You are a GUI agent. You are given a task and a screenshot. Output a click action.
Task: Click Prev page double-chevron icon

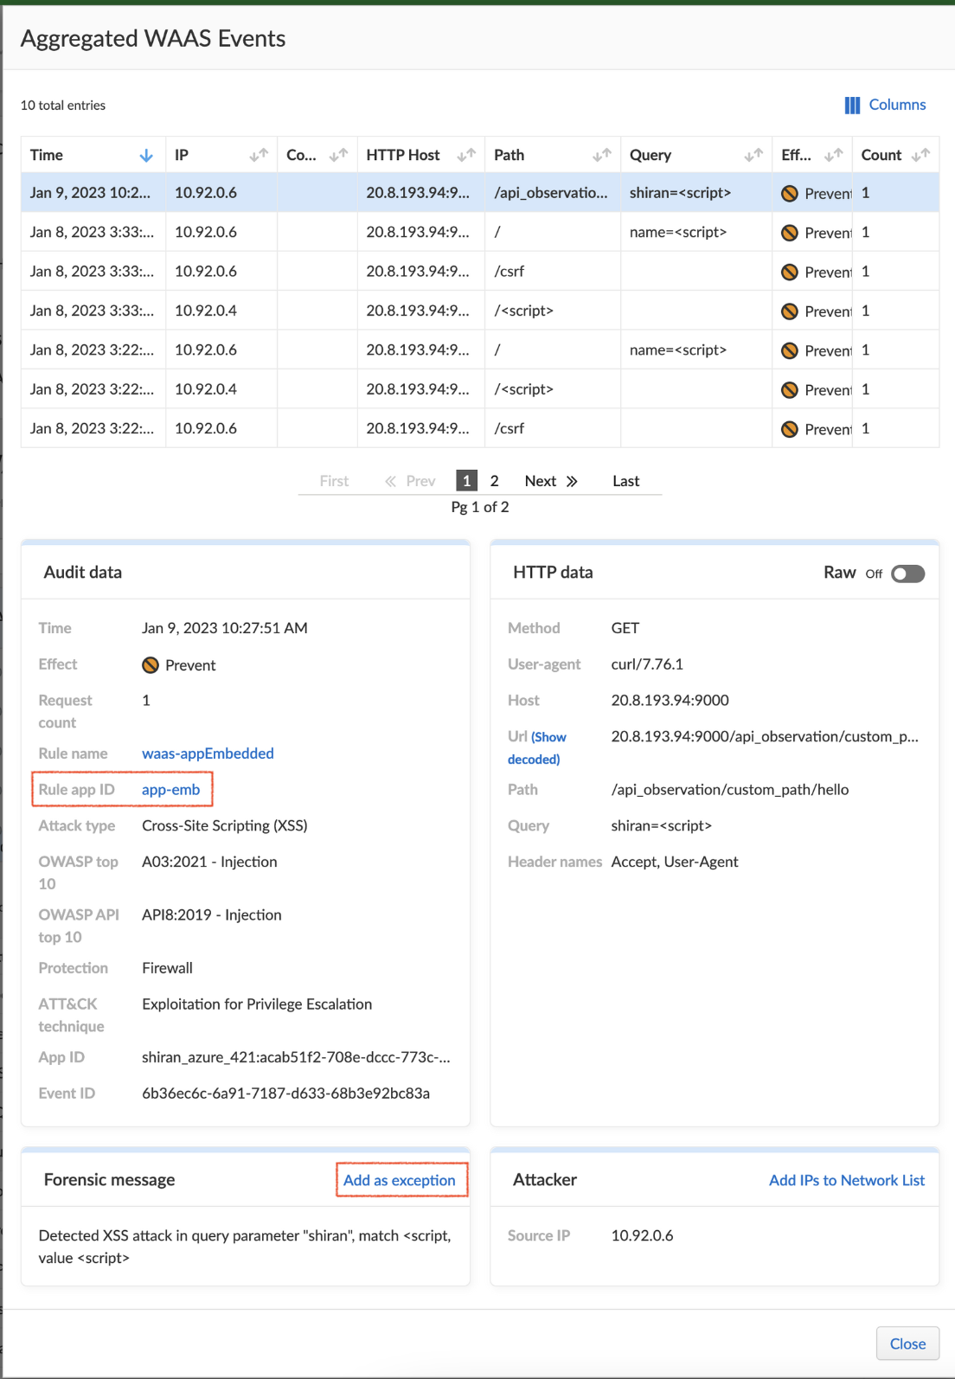click(391, 482)
